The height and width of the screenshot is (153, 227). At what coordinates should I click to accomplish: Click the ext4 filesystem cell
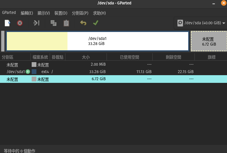(45, 72)
